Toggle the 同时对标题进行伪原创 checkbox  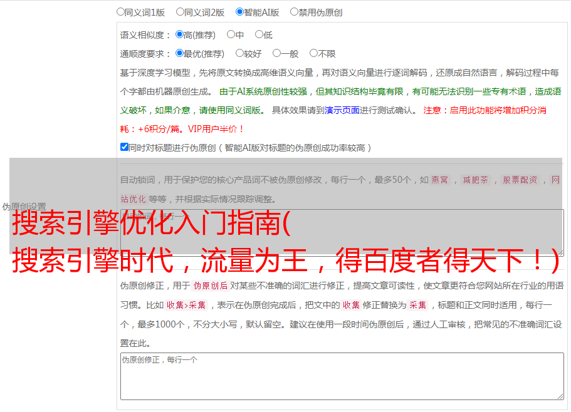click(124, 148)
